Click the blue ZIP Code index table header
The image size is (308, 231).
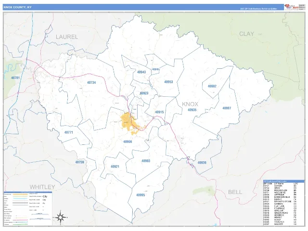[283, 181]
